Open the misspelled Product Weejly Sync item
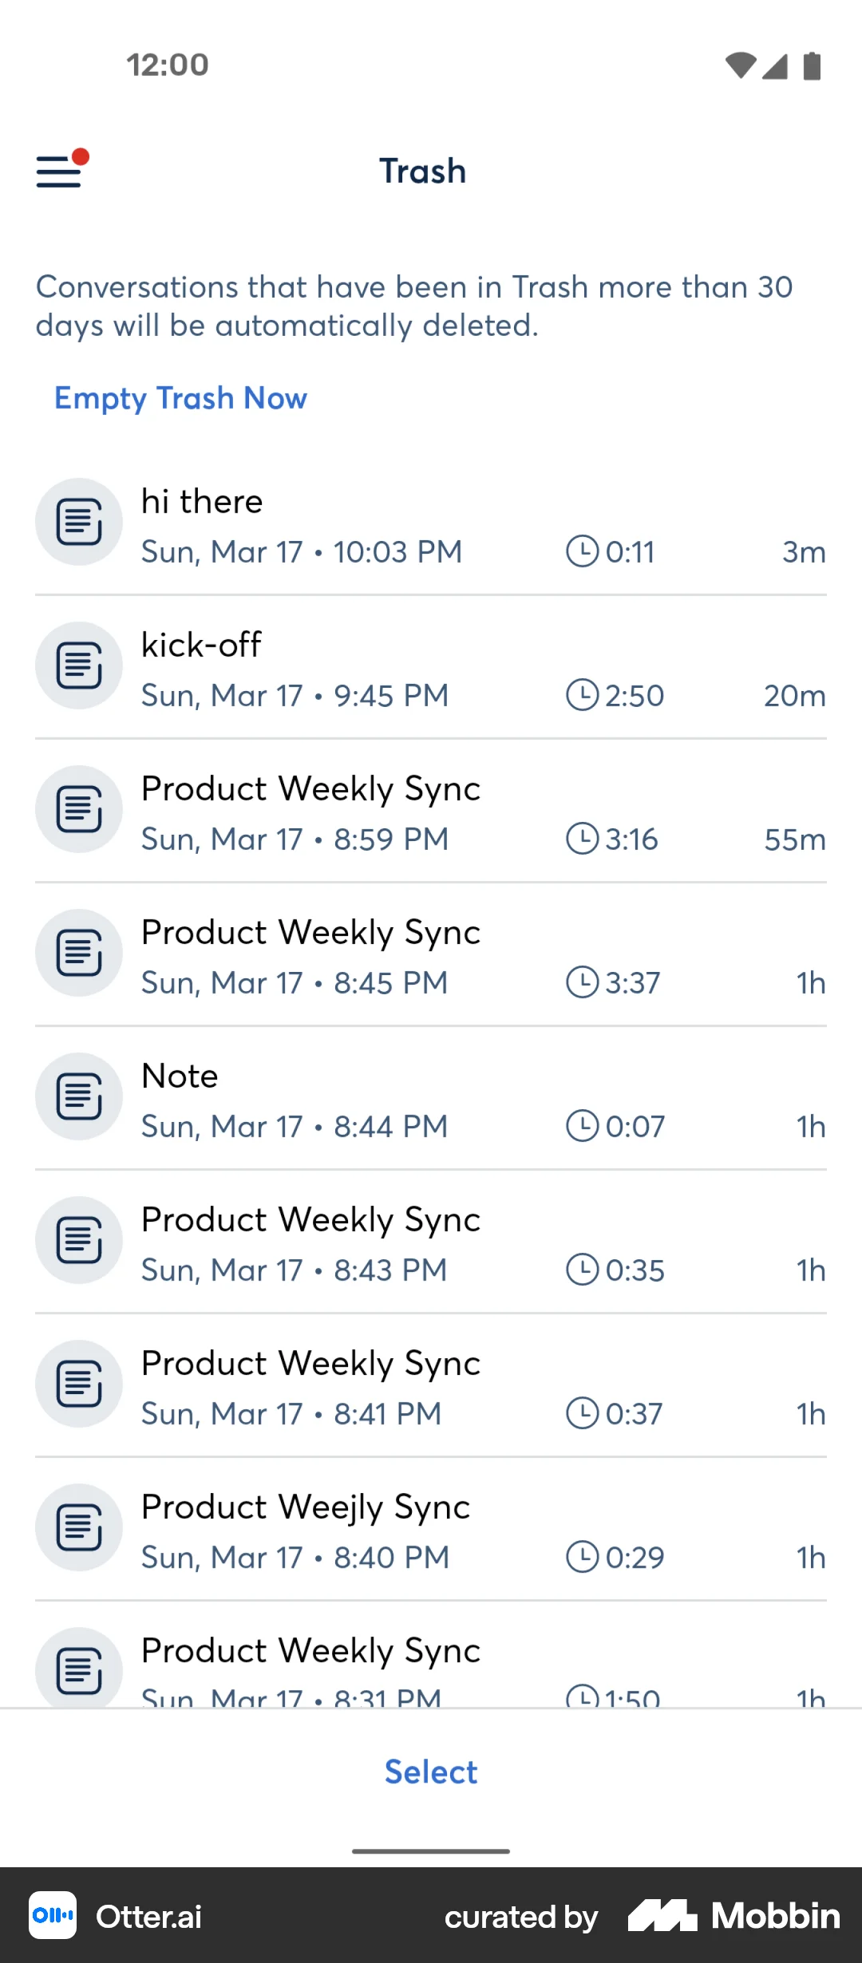Viewport: 862px width, 1963px height. click(306, 1507)
